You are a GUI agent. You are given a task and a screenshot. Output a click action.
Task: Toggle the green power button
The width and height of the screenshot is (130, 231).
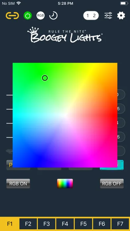[28, 16]
